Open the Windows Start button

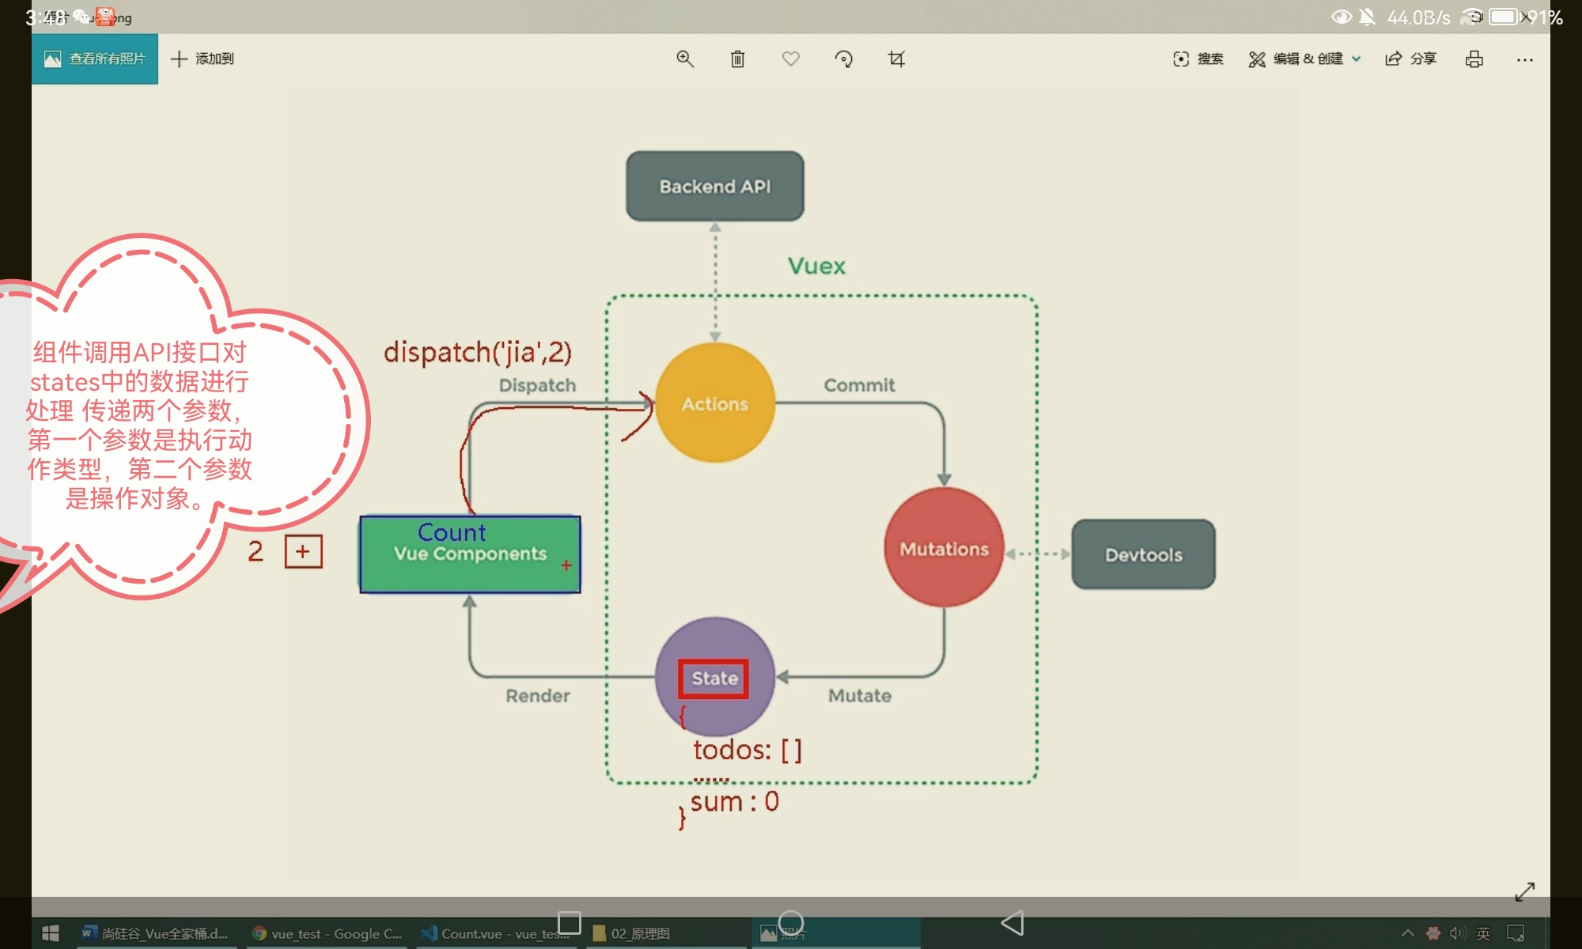point(51,933)
